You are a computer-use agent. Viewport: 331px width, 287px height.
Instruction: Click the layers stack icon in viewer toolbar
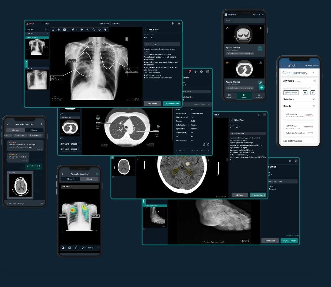[x=58, y=30]
